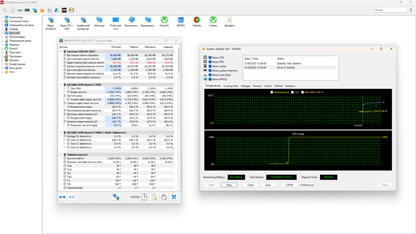Click the memory module icon in AIDA64 toolbar
This screenshot has width=416, height=234.
27,10
